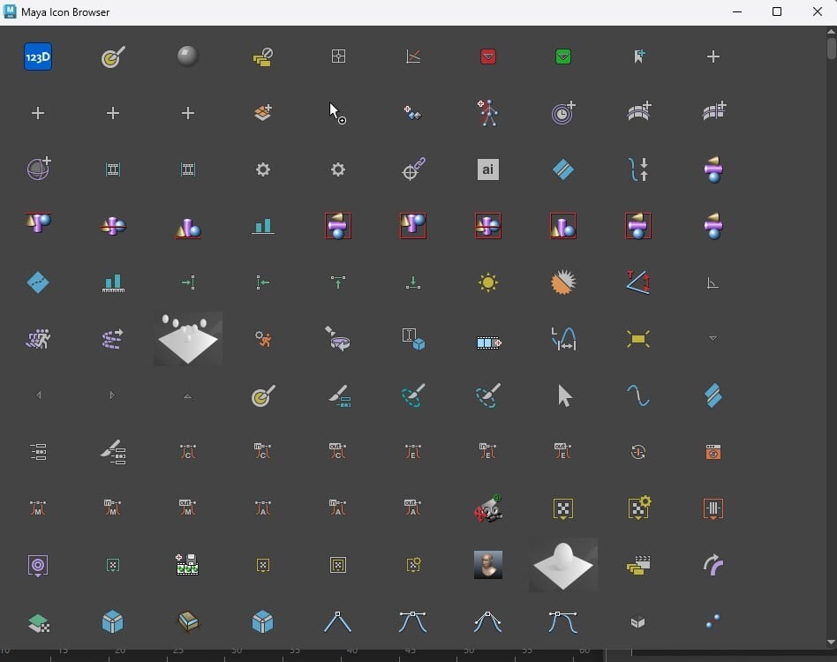Click the green layer with checkerboard icon
The height and width of the screenshot is (662, 837).
coord(39,622)
